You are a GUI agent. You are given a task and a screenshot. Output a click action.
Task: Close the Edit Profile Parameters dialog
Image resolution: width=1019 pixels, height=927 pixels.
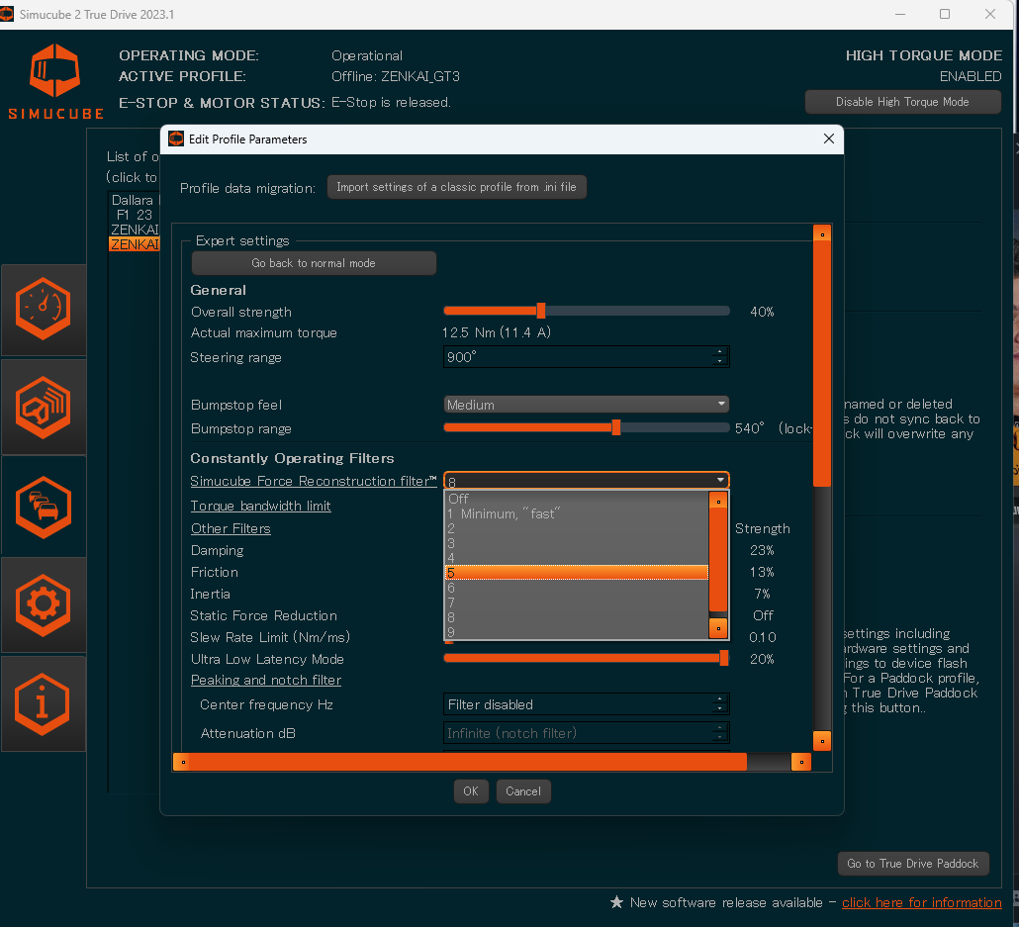click(x=829, y=139)
